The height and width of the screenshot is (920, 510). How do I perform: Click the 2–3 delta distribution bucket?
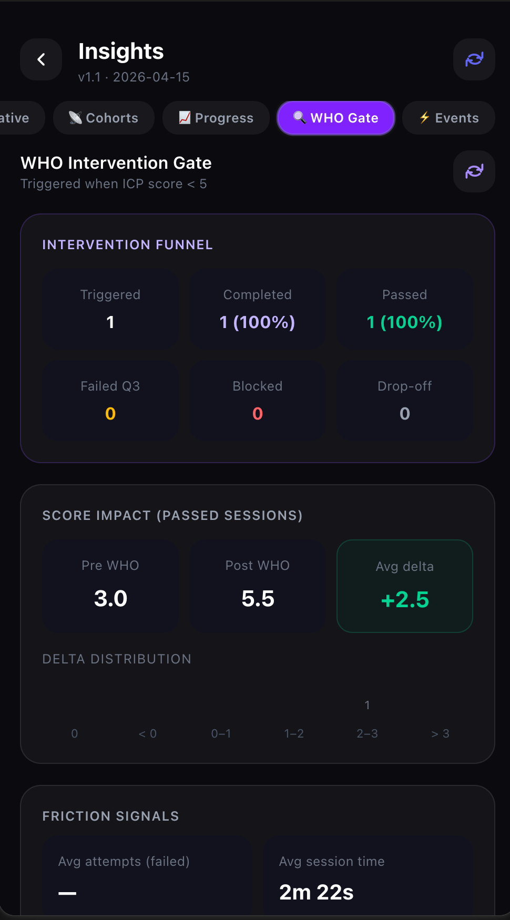(x=367, y=733)
